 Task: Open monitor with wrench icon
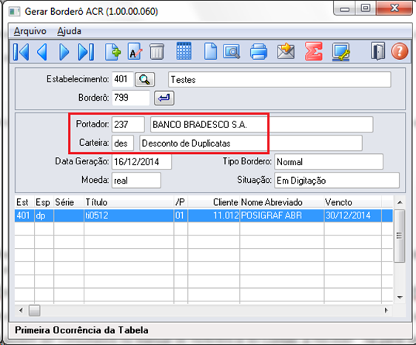point(341,52)
